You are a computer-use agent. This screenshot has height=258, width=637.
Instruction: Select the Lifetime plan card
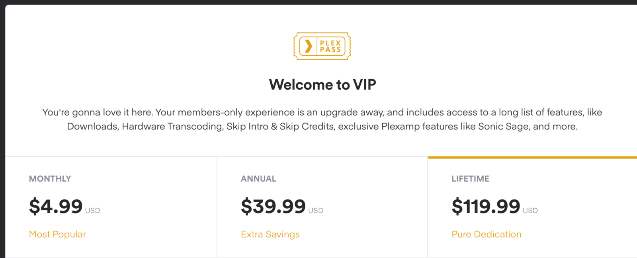(532, 207)
